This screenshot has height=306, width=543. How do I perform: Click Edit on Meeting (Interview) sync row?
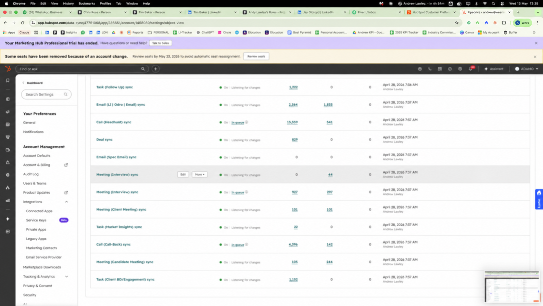tap(183, 175)
